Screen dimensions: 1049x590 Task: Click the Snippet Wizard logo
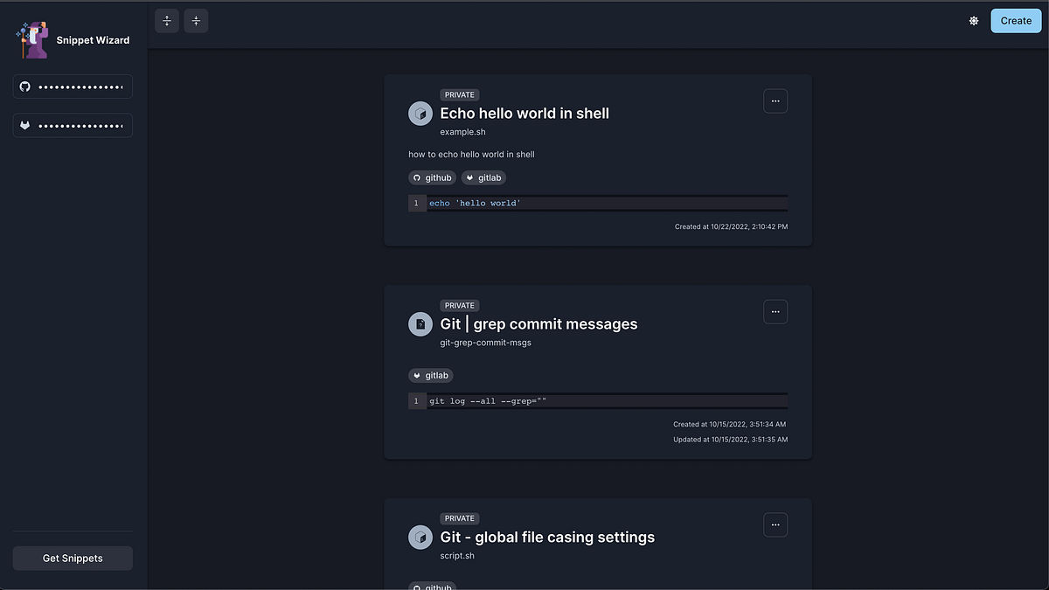31,39
